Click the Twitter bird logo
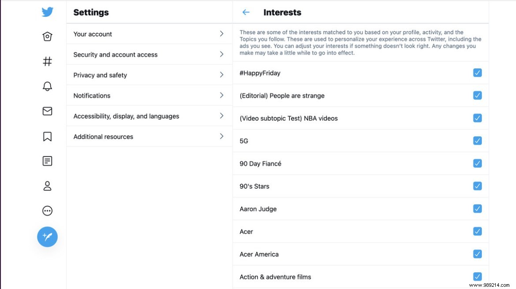This screenshot has height=289, width=516. pos(47,12)
